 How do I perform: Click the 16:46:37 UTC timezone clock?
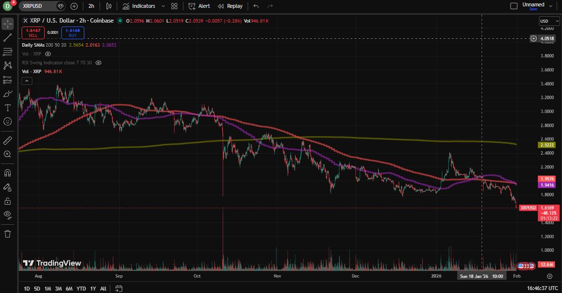(x=542, y=289)
